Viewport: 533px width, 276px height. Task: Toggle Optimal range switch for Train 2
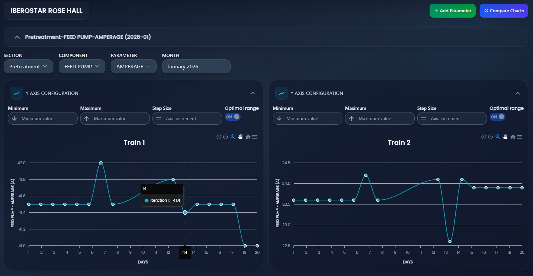click(x=498, y=117)
